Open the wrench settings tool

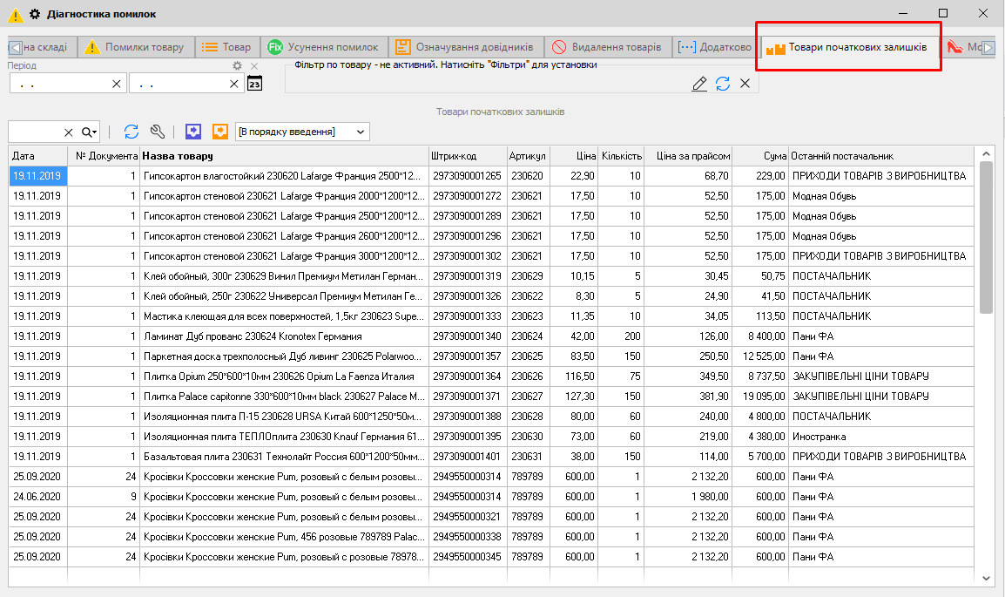[x=158, y=132]
